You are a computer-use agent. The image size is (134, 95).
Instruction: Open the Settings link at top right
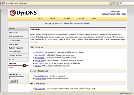tap(118, 14)
